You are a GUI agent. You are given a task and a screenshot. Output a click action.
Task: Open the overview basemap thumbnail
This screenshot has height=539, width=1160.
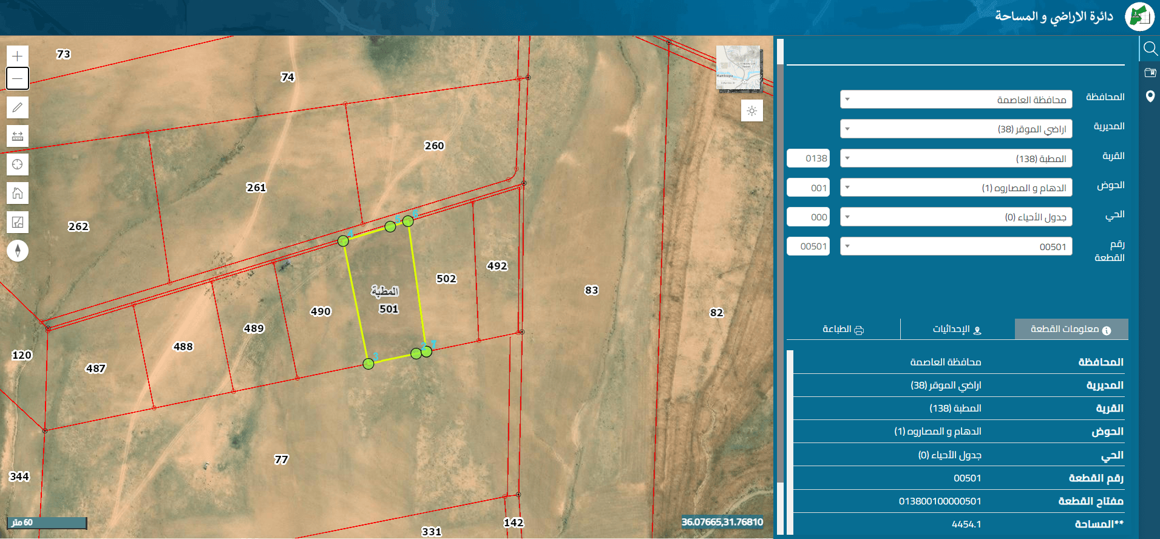[x=739, y=69]
